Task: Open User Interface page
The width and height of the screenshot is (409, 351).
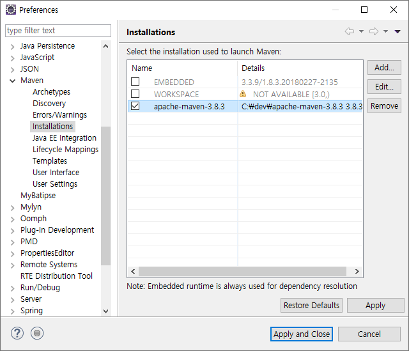Action: pyautogui.click(x=56, y=172)
